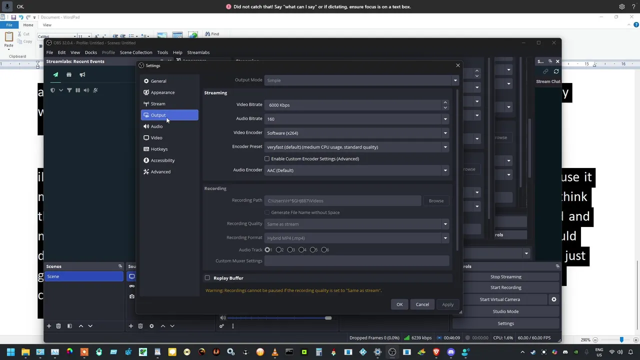Open the General settings category
The height and width of the screenshot is (360, 640).
point(169,81)
